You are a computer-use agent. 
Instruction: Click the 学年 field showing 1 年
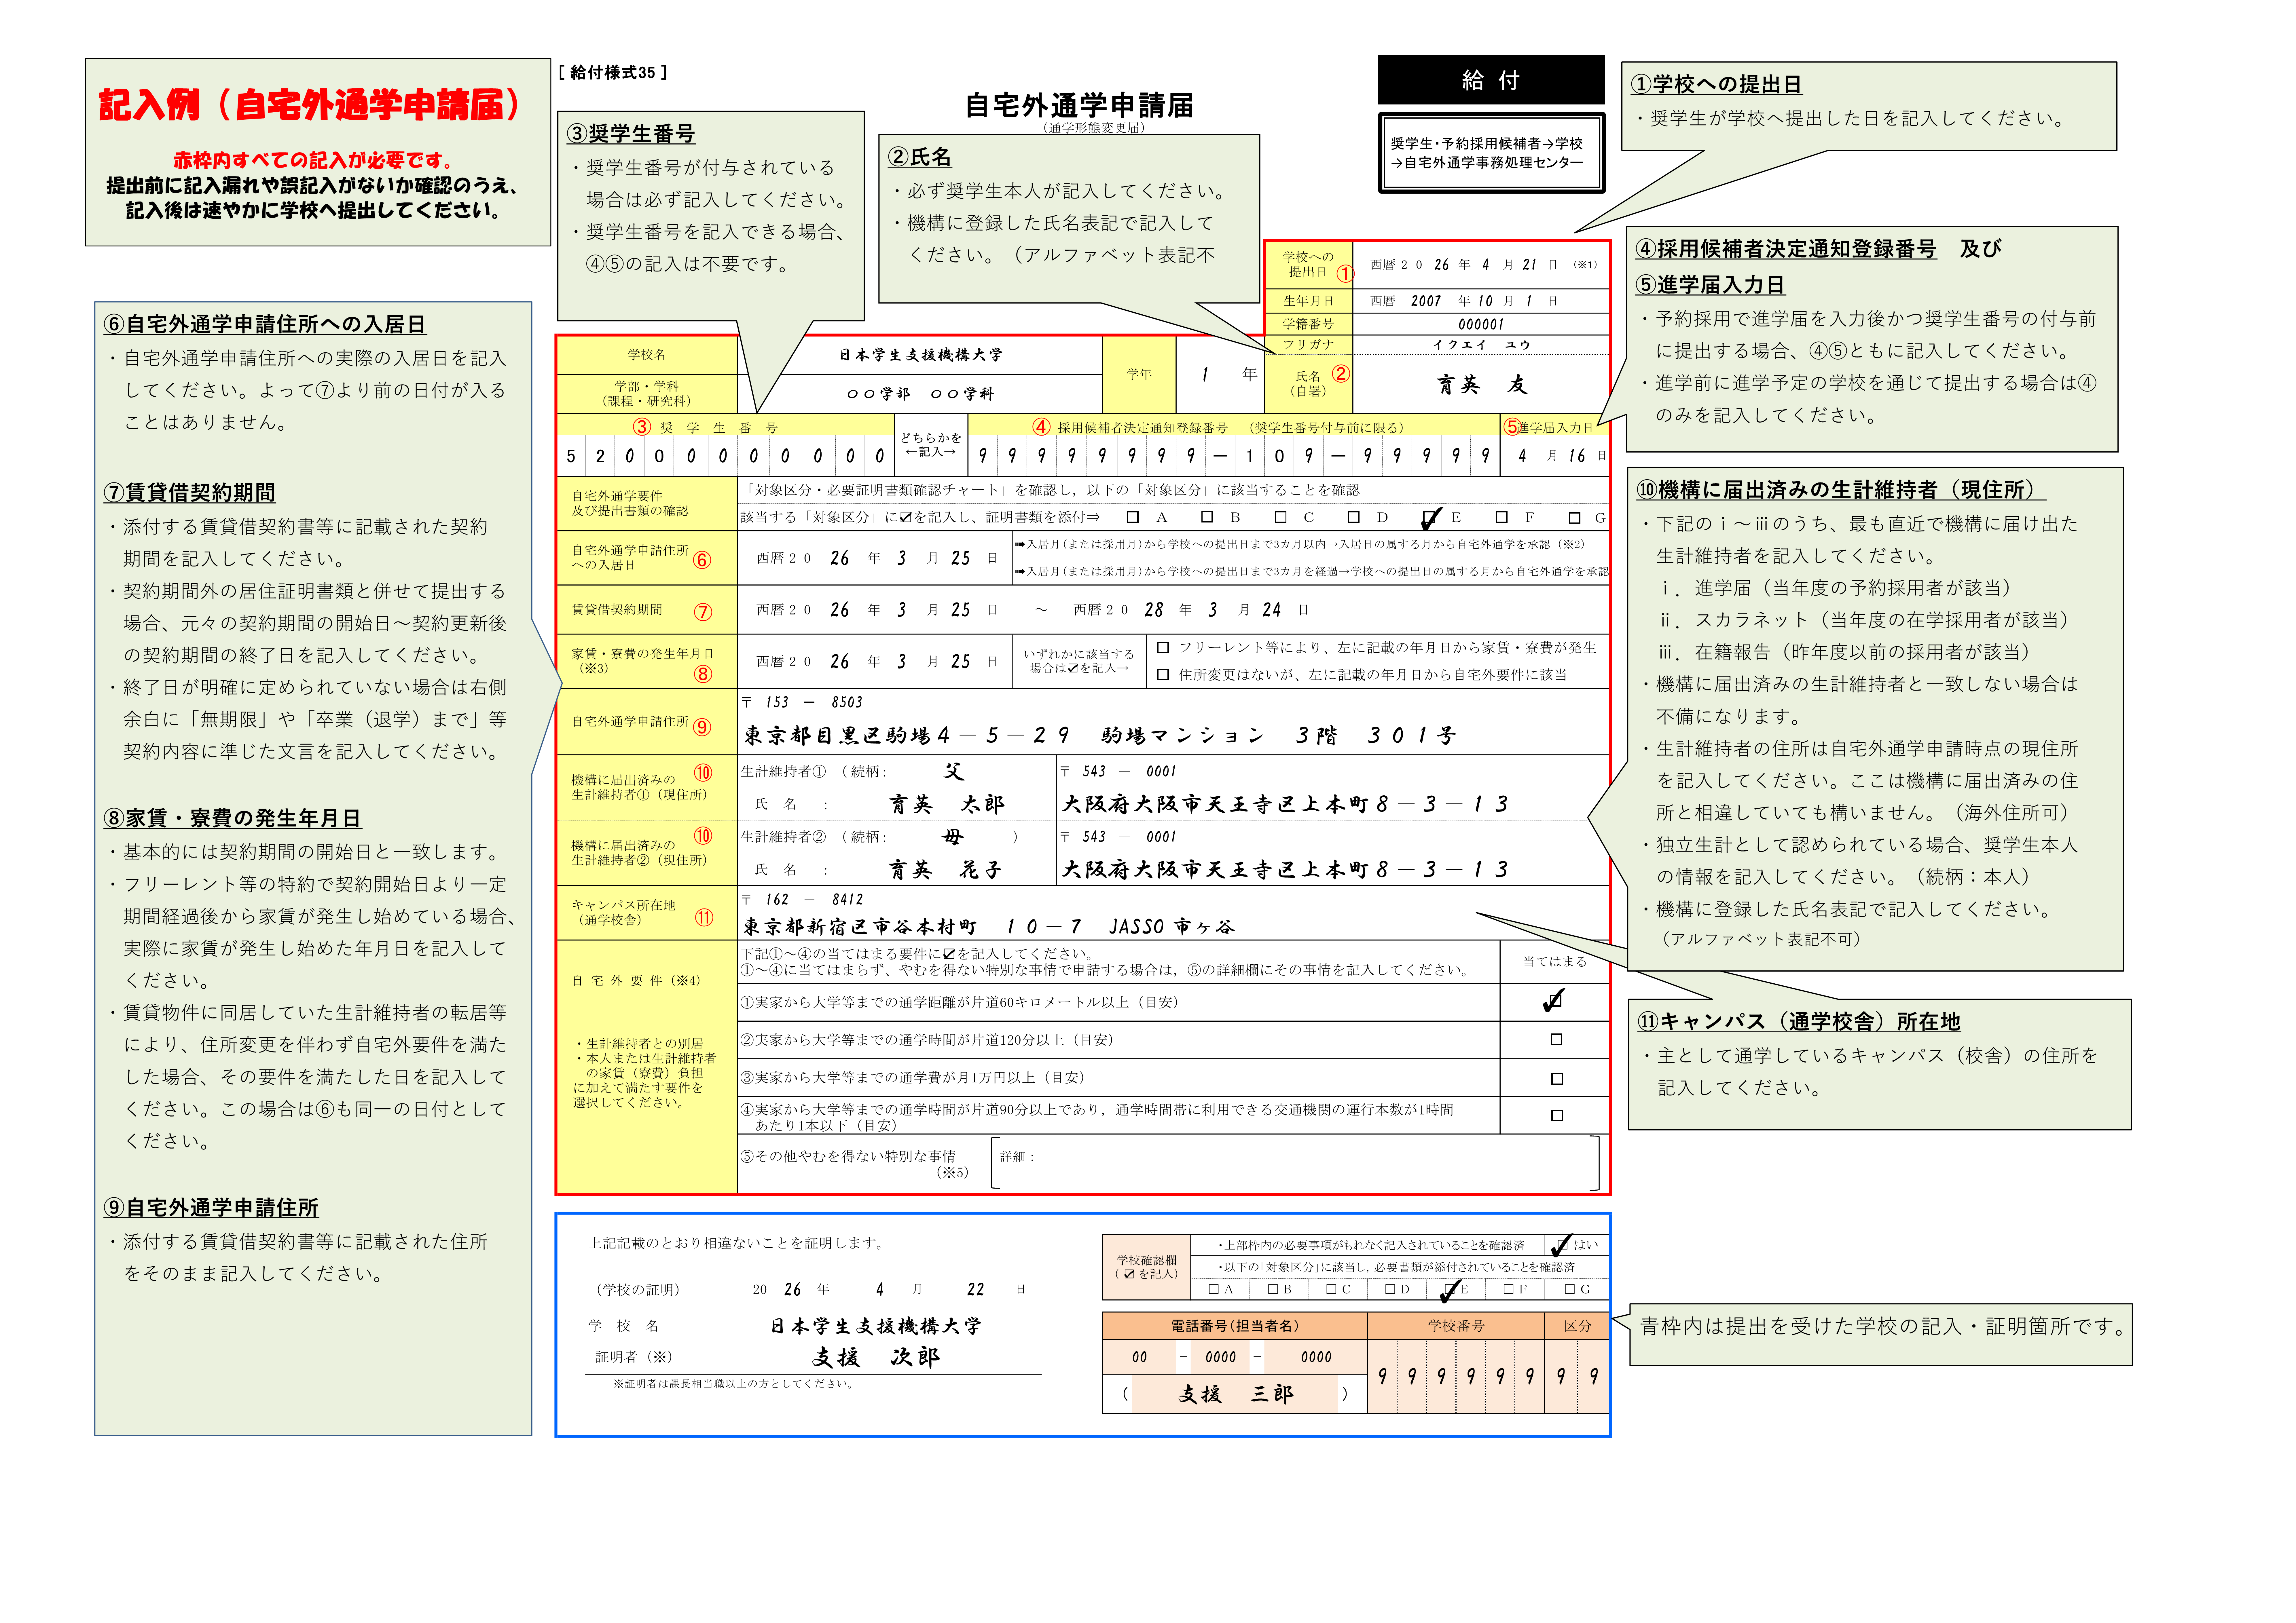click(x=1220, y=375)
